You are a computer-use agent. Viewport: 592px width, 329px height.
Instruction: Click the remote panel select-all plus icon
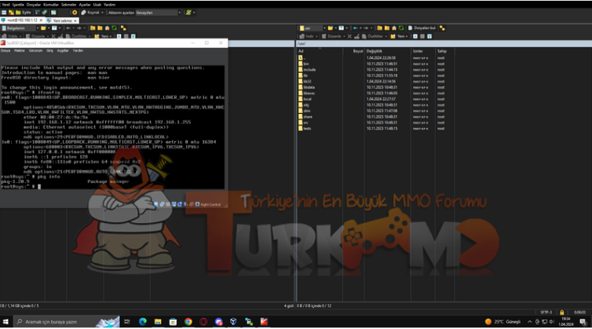click(415, 36)
